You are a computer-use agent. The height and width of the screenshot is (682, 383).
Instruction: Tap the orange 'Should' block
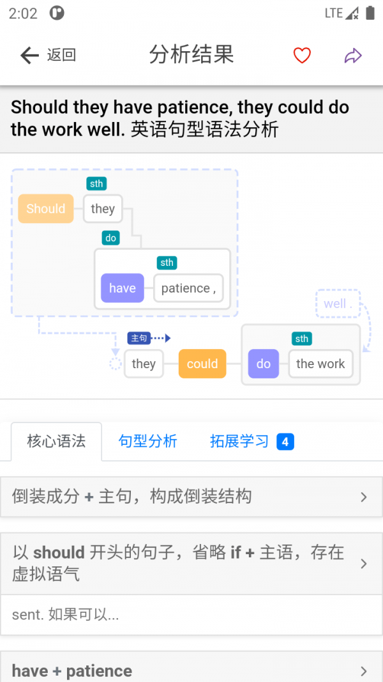(x=46, y=209)
